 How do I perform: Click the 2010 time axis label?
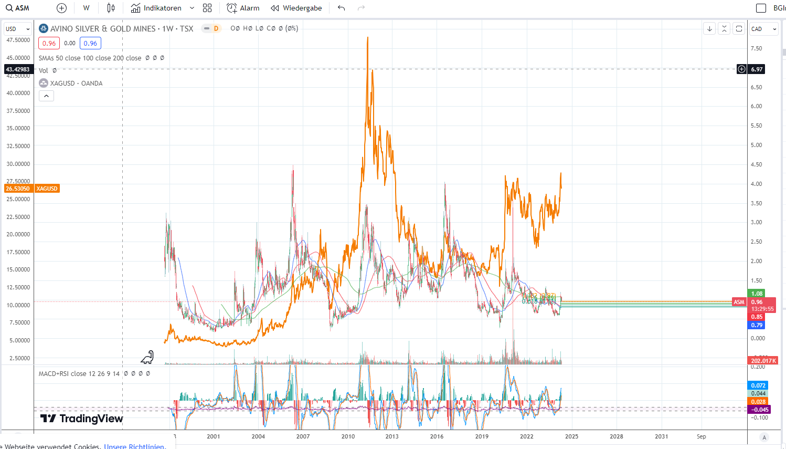click(x=348, y=436)
